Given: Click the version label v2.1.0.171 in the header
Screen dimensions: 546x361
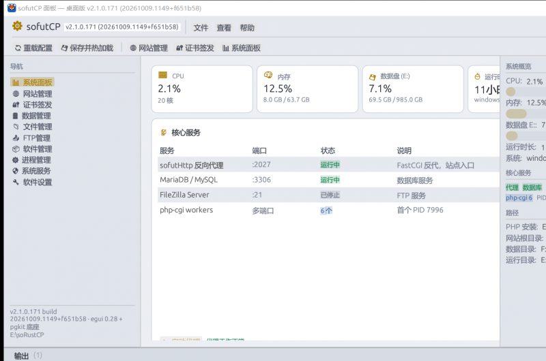Looking at the screenshot, I should [x=122, y=27].
